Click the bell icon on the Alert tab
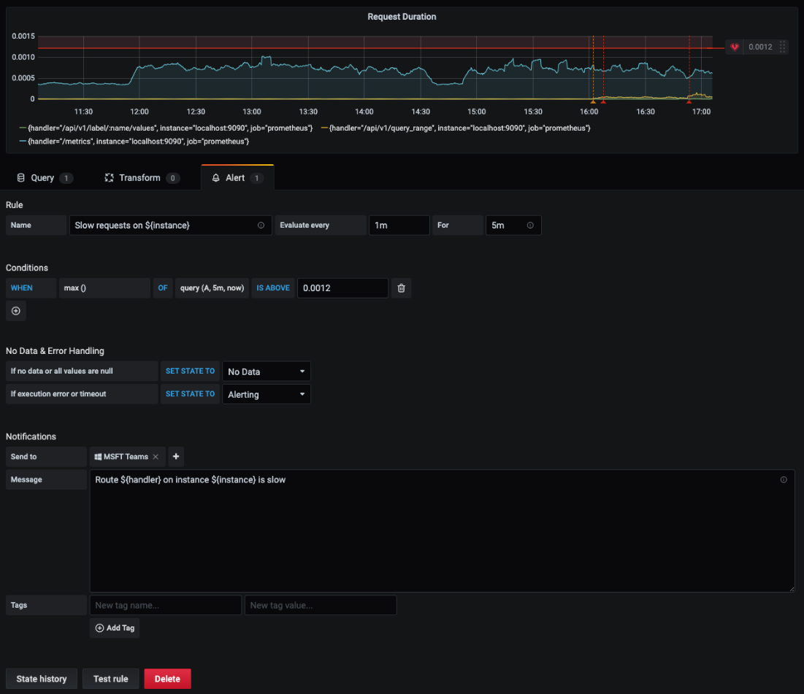Image resolution: width=804 pixels, height=694 pixels. (215, 177)
